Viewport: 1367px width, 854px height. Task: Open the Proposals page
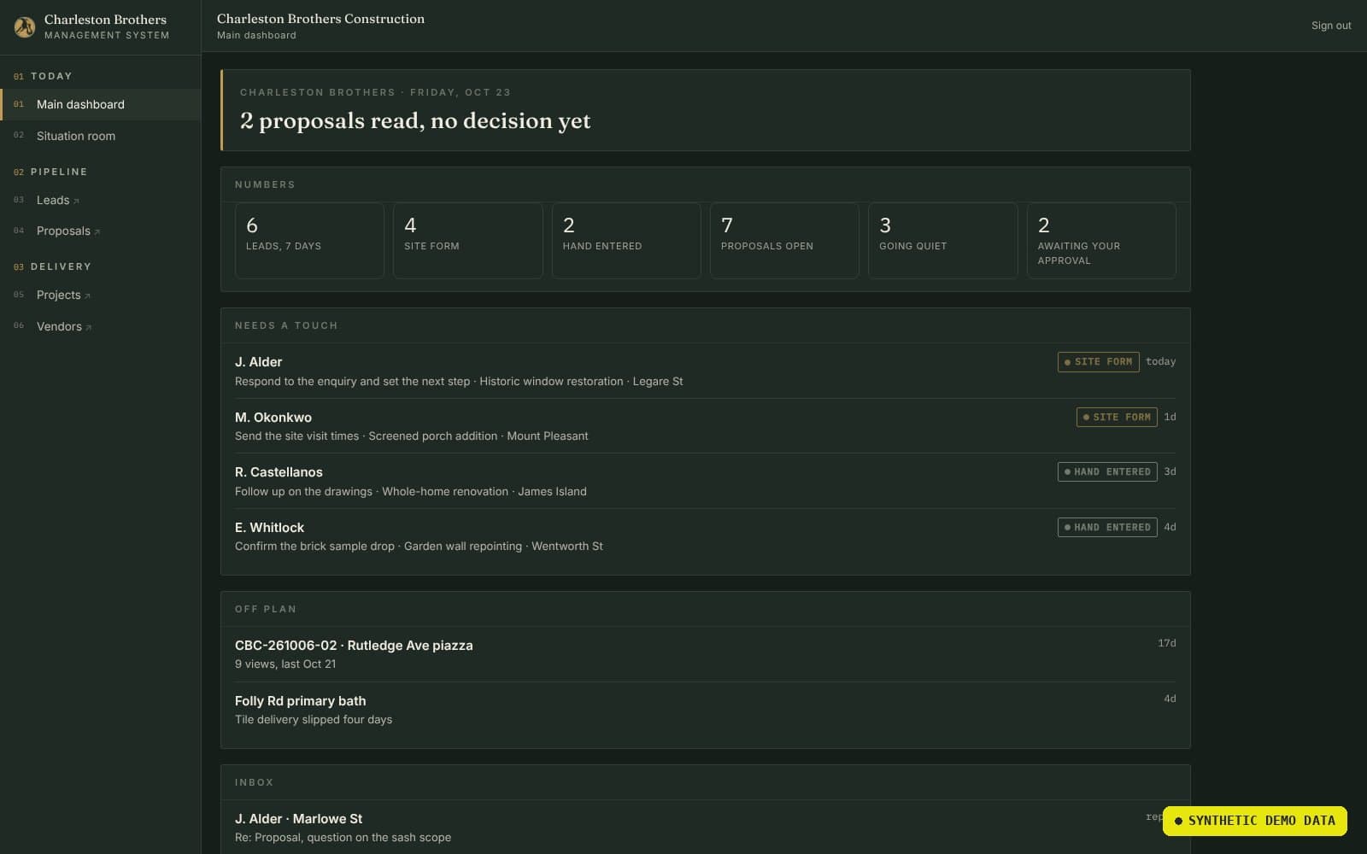100,231
